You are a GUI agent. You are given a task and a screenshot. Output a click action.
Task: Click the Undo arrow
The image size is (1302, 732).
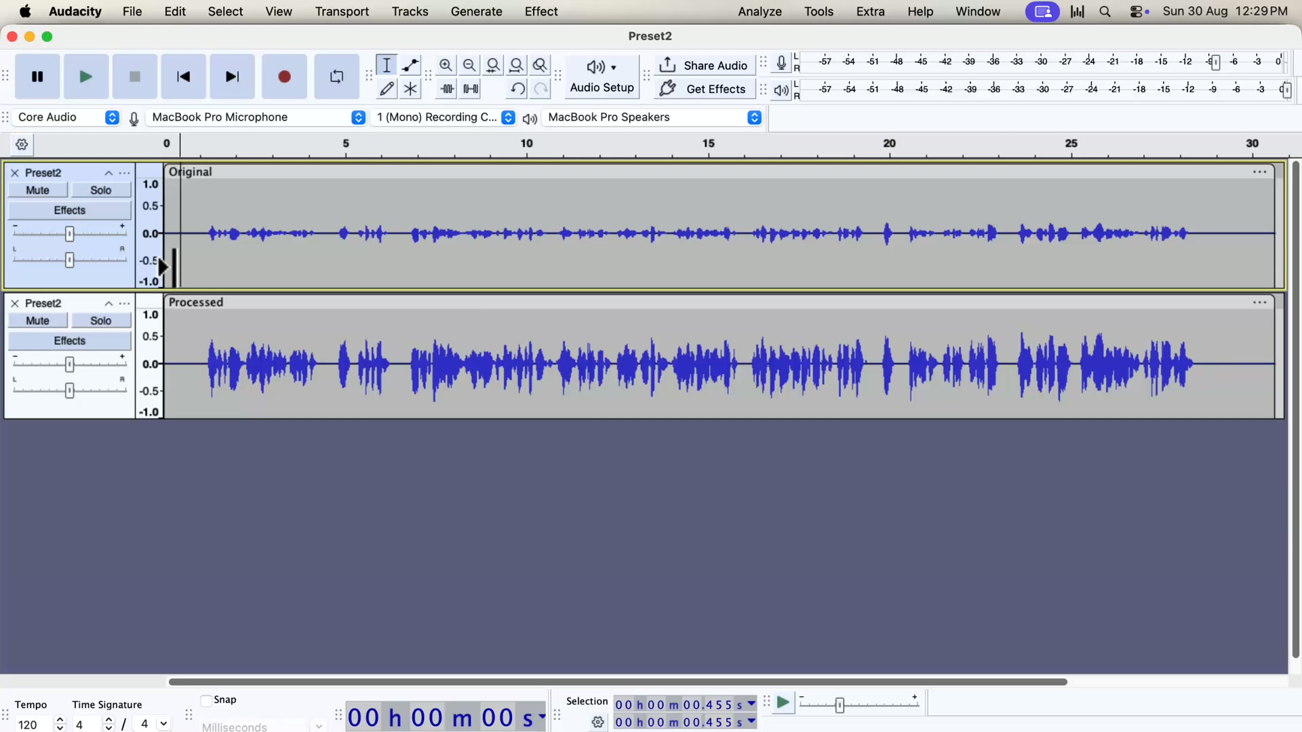517,89
